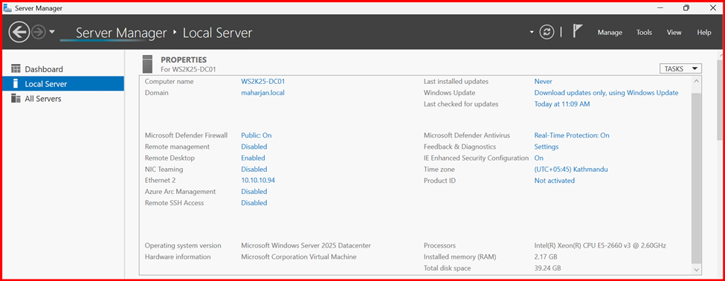
Task: Click the Server Manager title bar icon
Action: 8,8
